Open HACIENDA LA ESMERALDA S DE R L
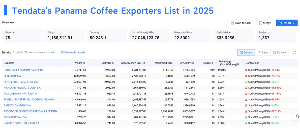 (24, 70)
